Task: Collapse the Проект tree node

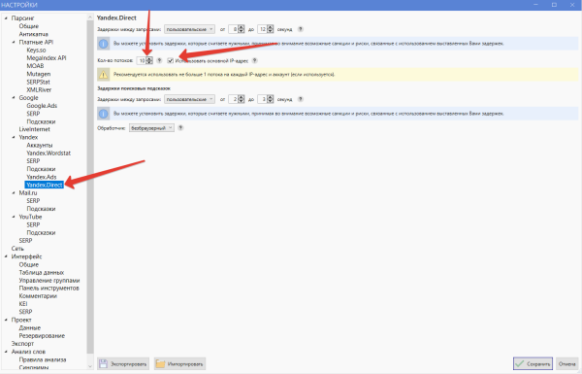Action: click(x=6, y=320)
